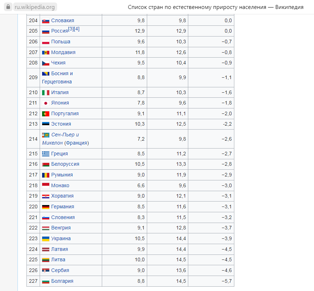Open the Греция link
The height and width of the screenshot is (291, 314).
pyautogui.click(x=59, y=154)
